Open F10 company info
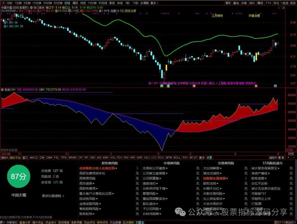The image size is (297, 224). coord(268,3)
